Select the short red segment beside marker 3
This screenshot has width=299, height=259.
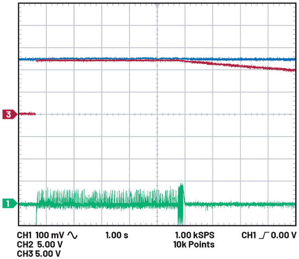(27, 114)
